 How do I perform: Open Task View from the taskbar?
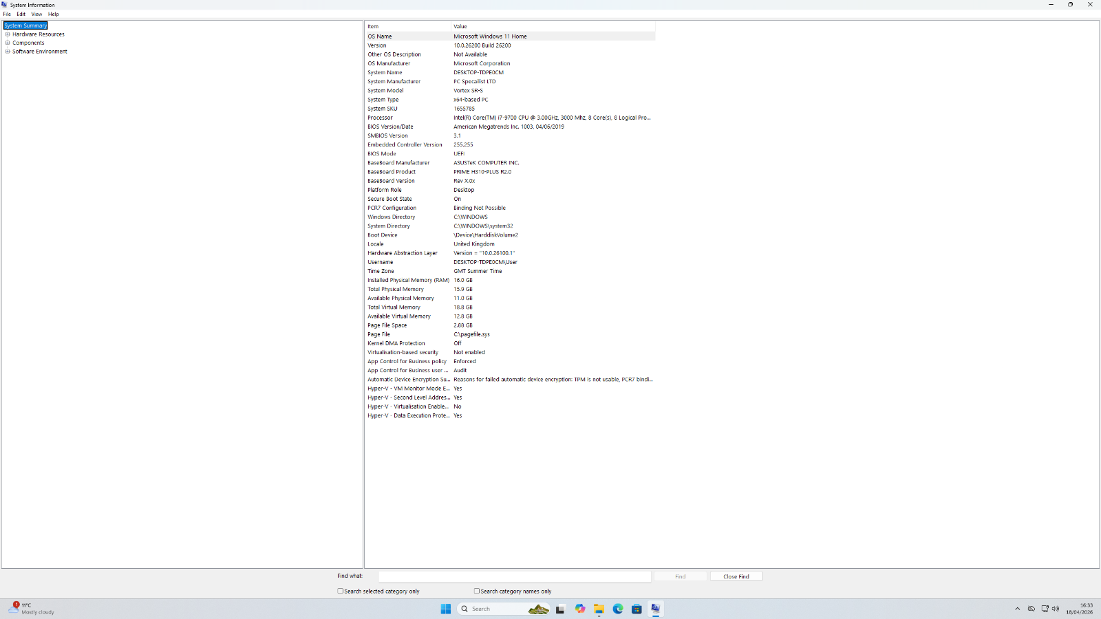(x=560, y=609)
